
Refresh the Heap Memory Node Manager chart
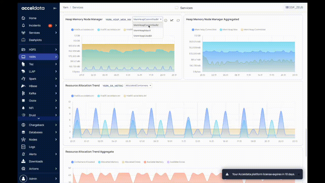178,20
